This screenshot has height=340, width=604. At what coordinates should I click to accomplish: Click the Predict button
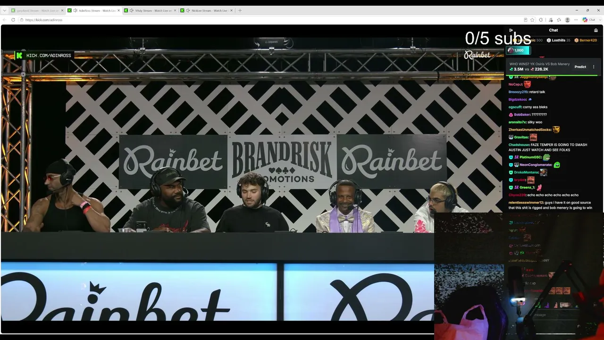580,67
